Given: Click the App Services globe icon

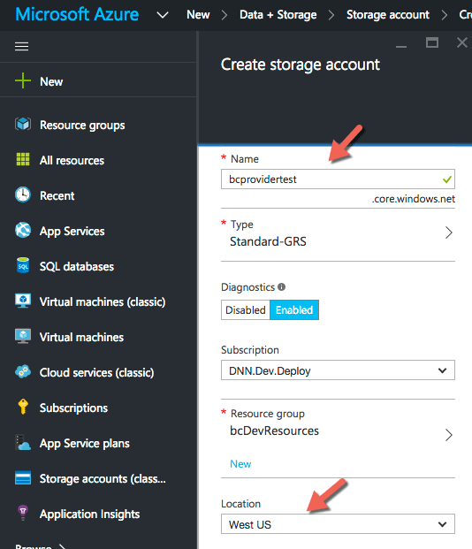Looking at the screenshot, I should 23,230.
